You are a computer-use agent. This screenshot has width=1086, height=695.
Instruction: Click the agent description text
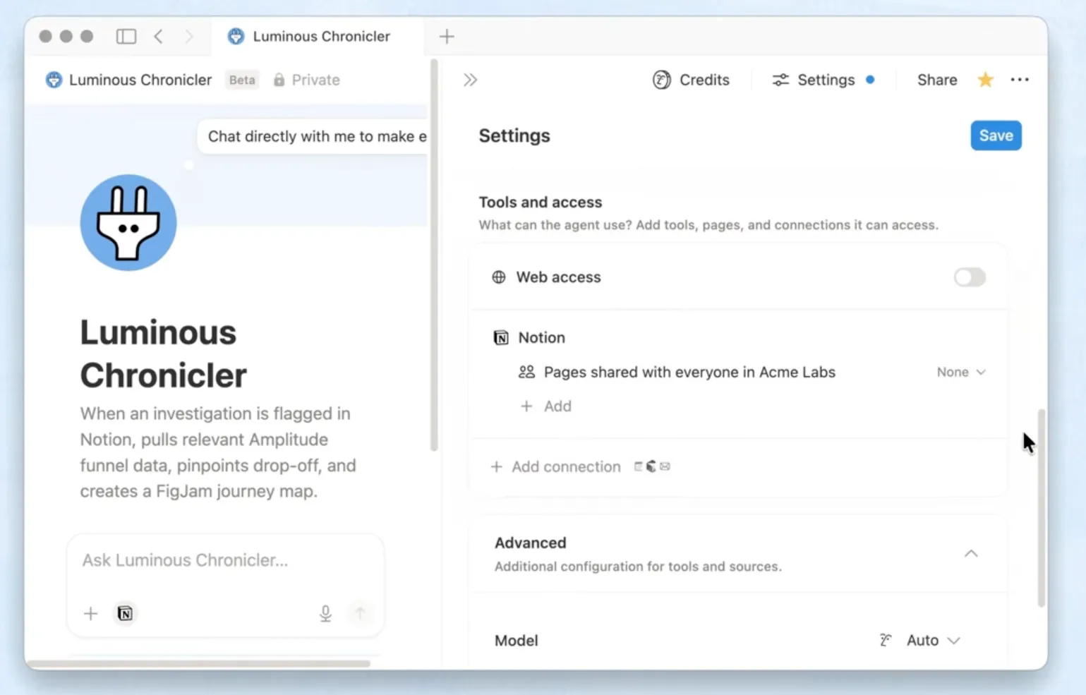point(218,452)
